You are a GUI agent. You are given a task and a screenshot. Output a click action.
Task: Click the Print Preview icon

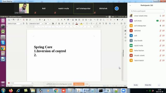(30, 20)
